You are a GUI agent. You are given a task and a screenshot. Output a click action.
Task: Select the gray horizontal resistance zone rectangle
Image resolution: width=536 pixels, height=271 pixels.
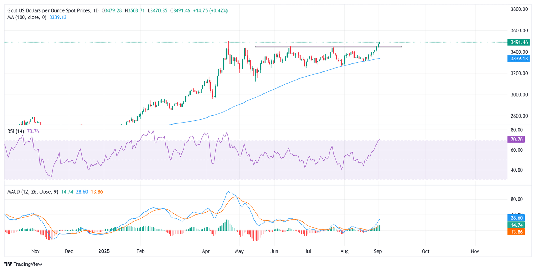click(328, 46)
